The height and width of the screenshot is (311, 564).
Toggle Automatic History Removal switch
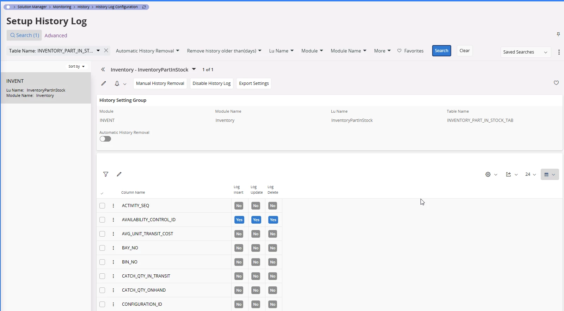105,139
